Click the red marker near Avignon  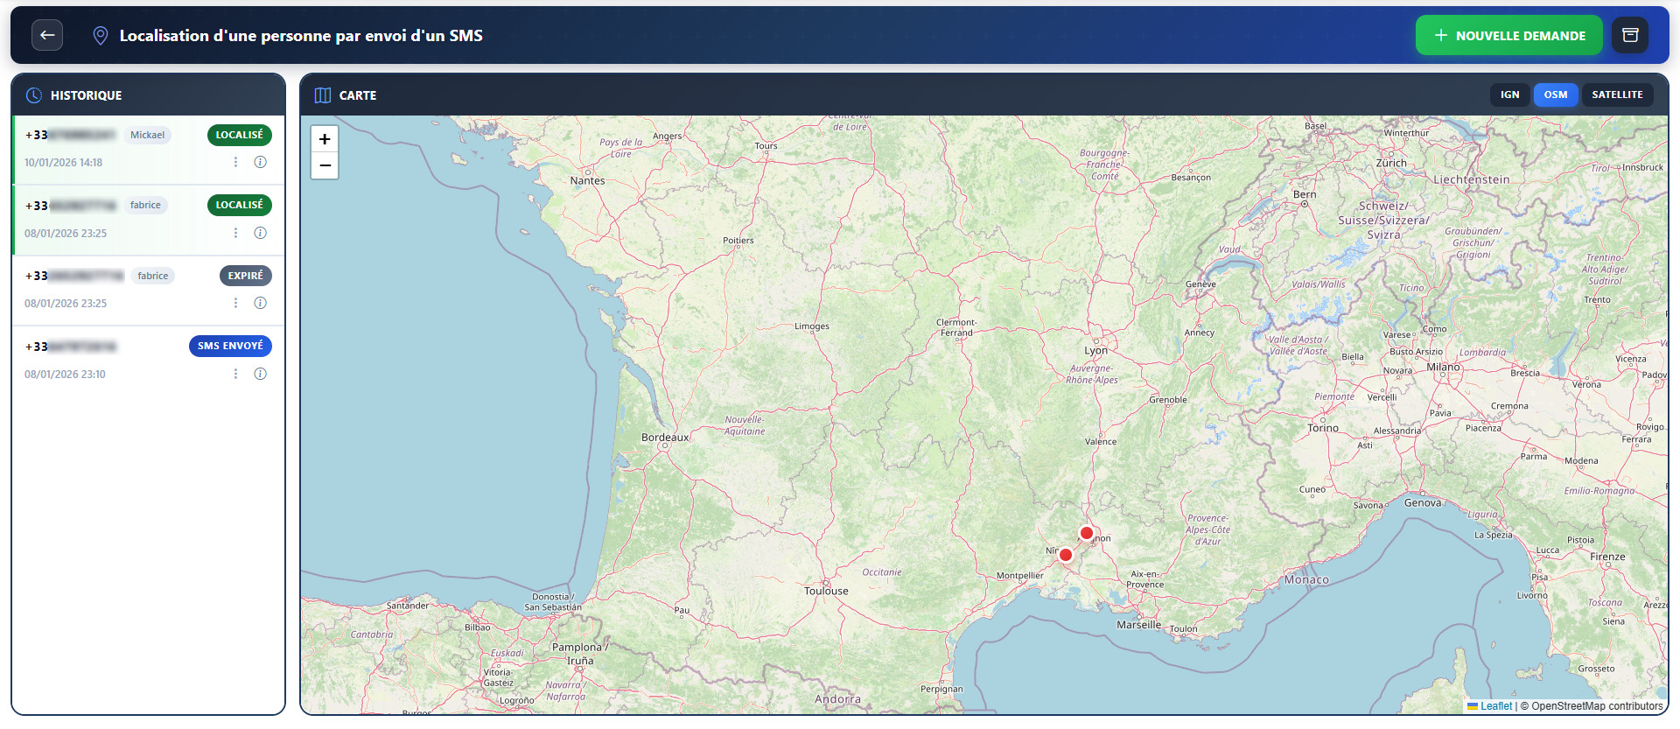tap(1087, 533)
